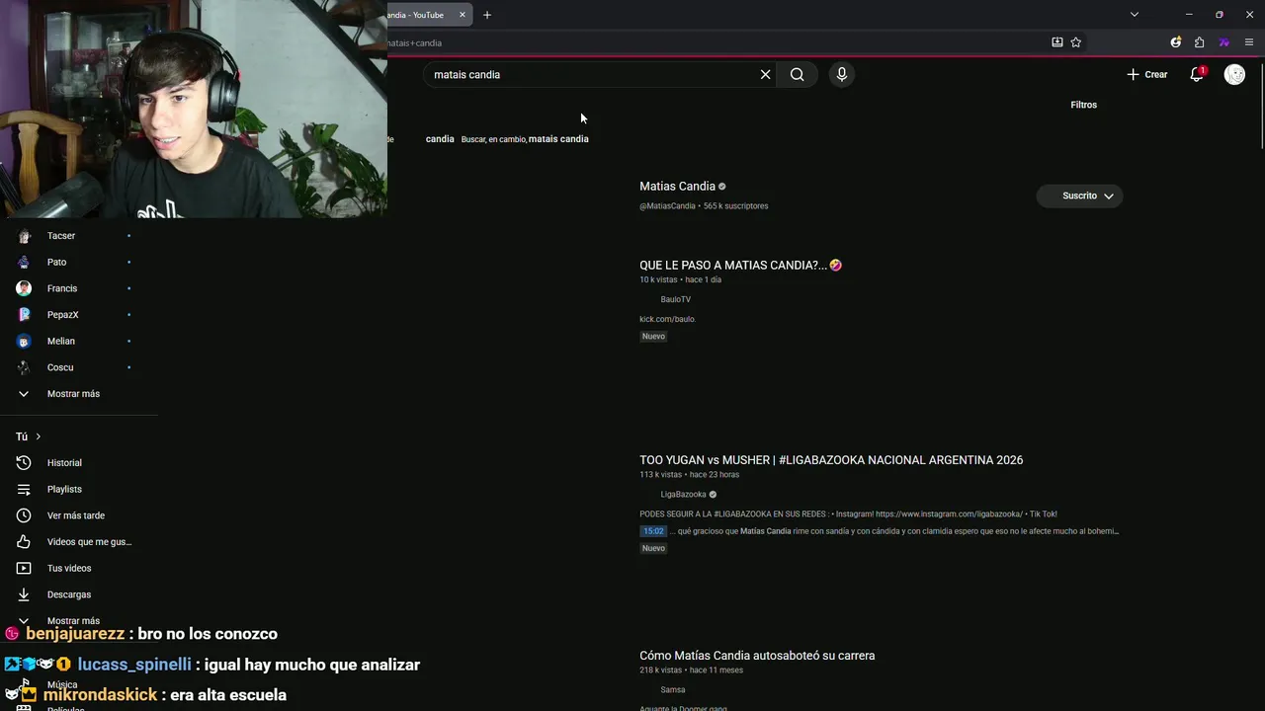Open Cómo Matías Candia autosaboteó su carrera
This screenshot has width=1265, height=711.
point(757,656)
